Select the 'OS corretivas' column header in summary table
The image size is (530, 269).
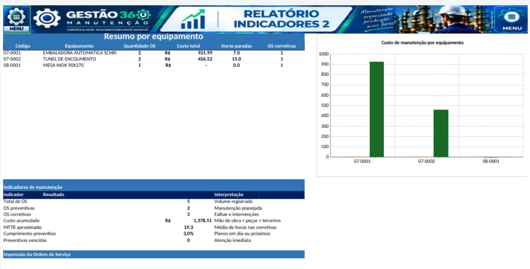pyautogui.click(x=282, y=46)
